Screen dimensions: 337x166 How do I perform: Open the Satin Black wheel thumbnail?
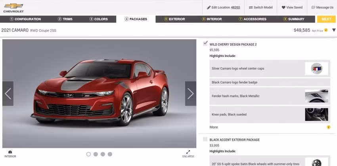click(317, 162)
